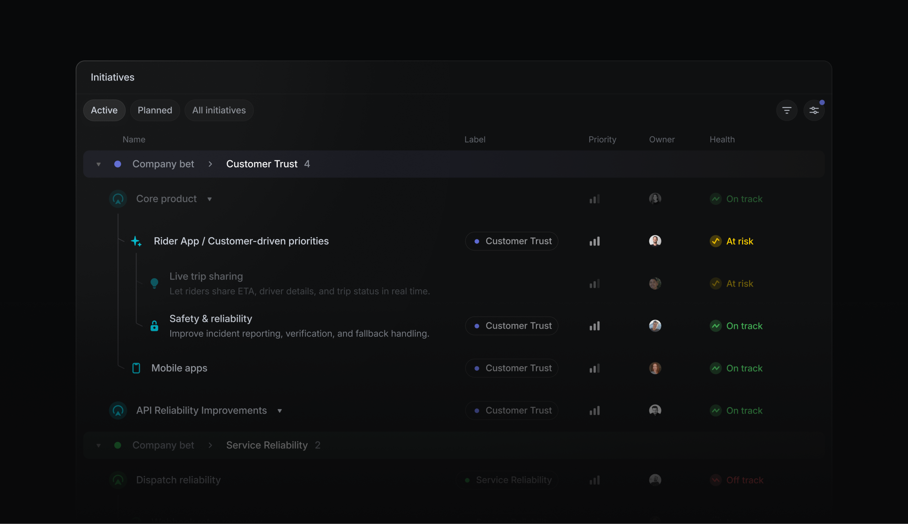The height and width of the screenshot is (524, 908).
Task: Click priority bars icon in Rider App row
Action: pos(595,241)
